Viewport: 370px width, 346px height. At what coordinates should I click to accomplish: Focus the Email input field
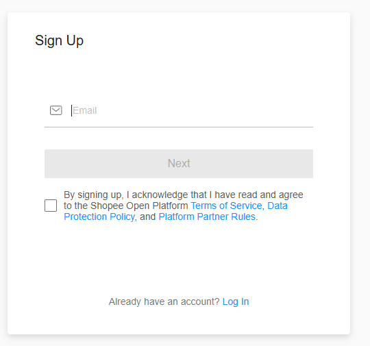pyautogui.click(x=192, y=110)
